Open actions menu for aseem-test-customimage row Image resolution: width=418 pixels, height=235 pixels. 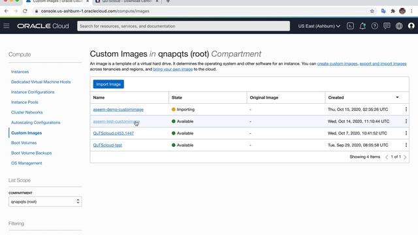click(406, 121)
